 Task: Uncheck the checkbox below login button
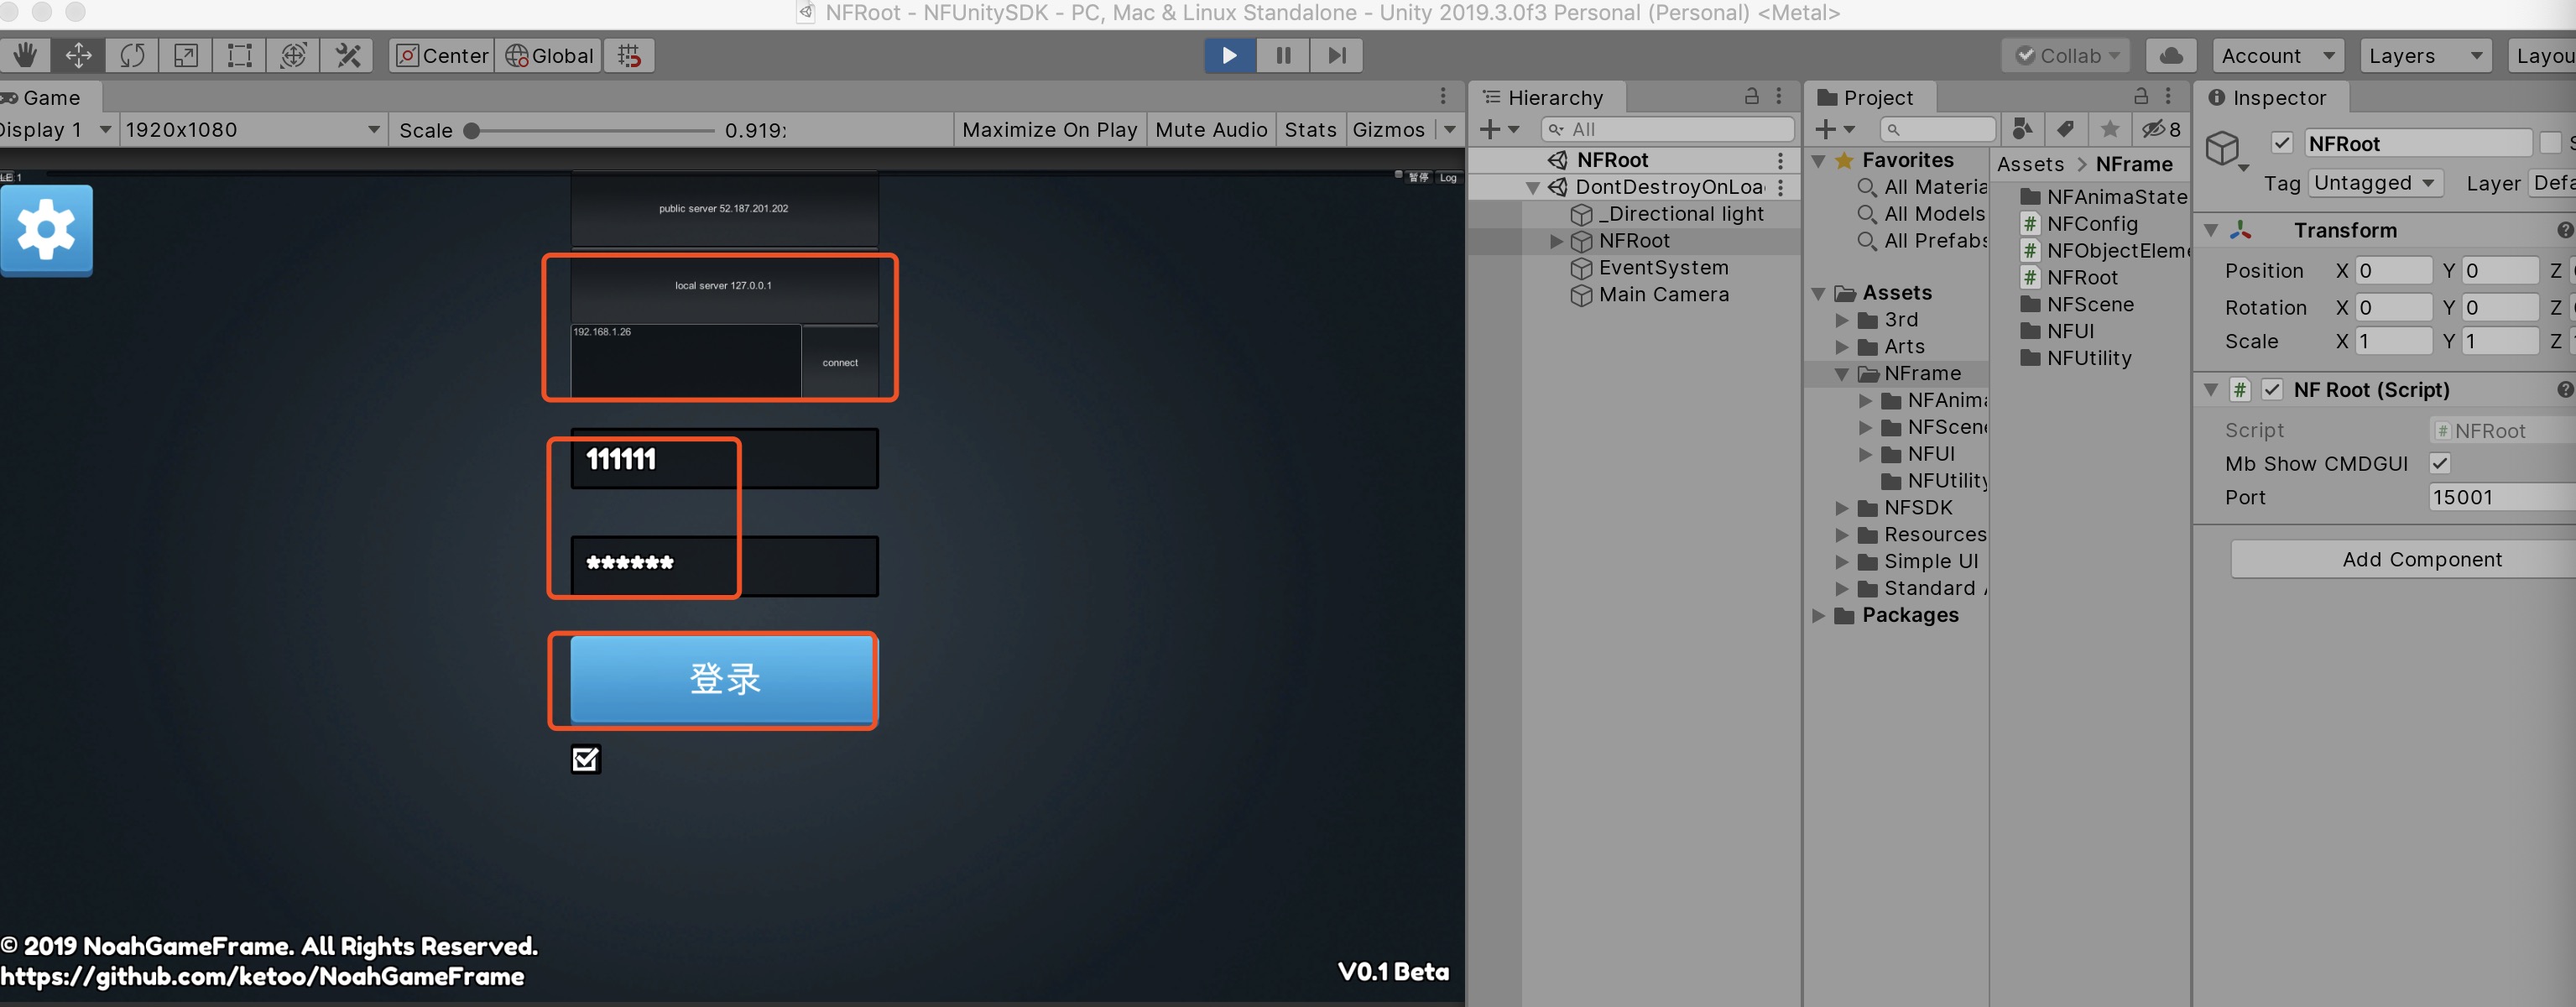[586, 760]
